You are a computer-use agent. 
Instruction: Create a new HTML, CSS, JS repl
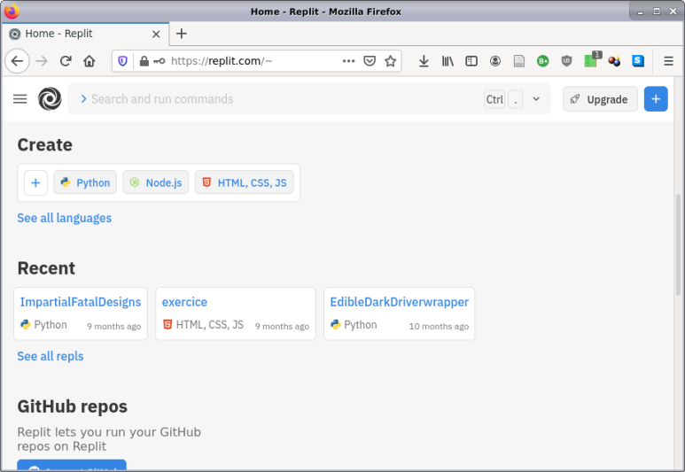click(x=245, y=182)
